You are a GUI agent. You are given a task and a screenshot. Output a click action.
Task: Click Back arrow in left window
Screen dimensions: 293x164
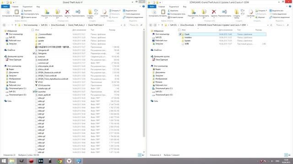[4, 25]
